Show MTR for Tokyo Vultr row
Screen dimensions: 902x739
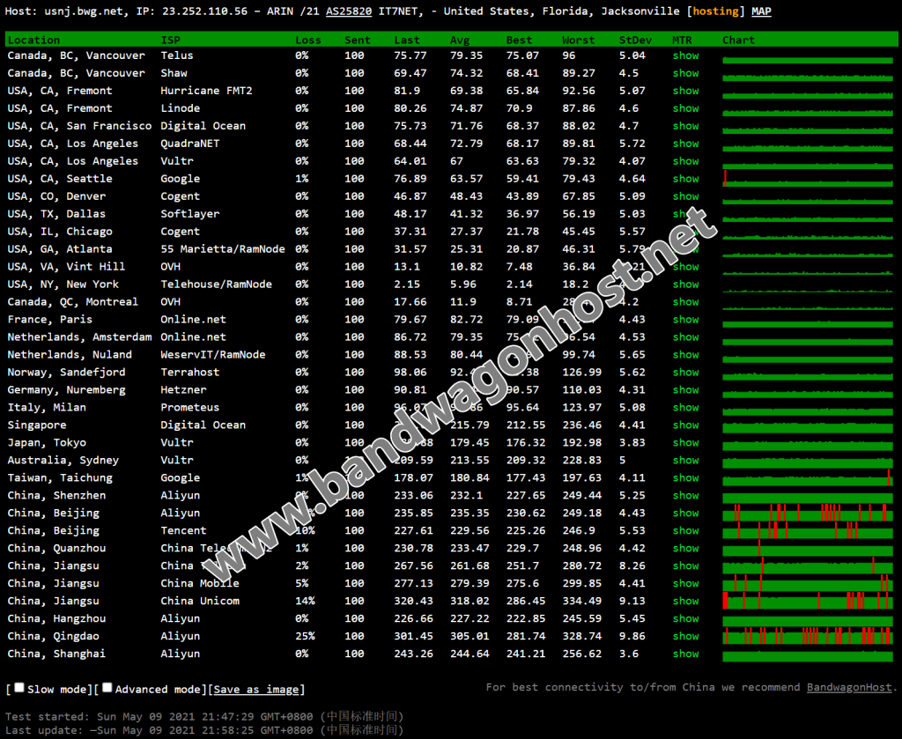685,443
